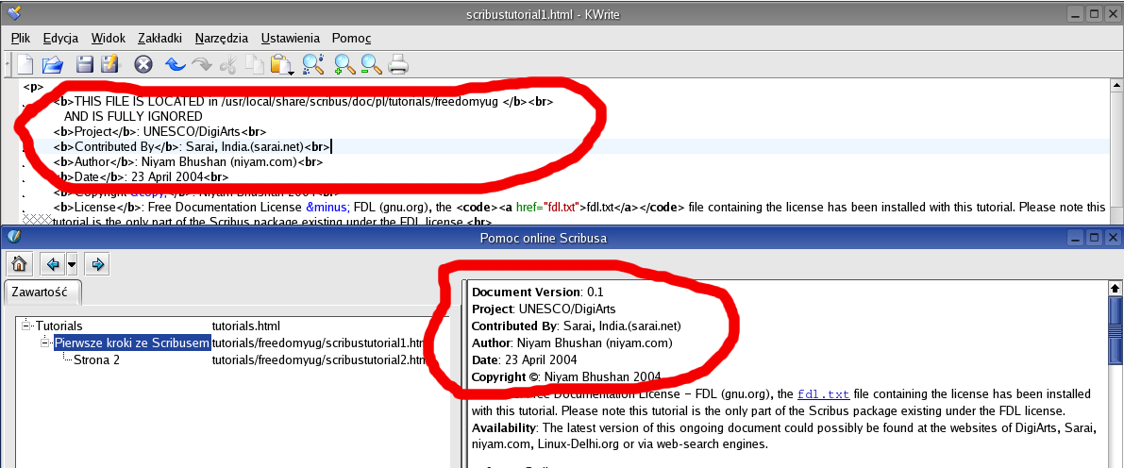1124x468 pixels.
Task: Select Strona 2 in the tree
Action: [x=96, y=359]
